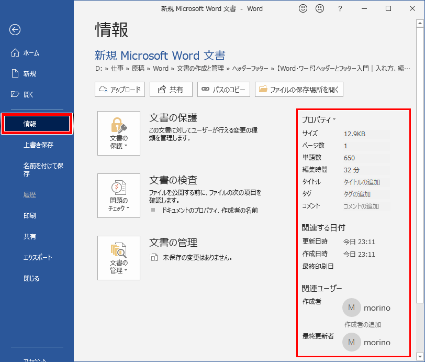Select 新規 (New) in the sidebar
425x362 pixels.
click(24, 73)
